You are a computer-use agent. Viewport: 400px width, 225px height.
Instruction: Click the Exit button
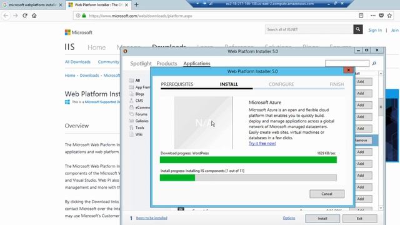pyautogui.click(x=359, y=218)
